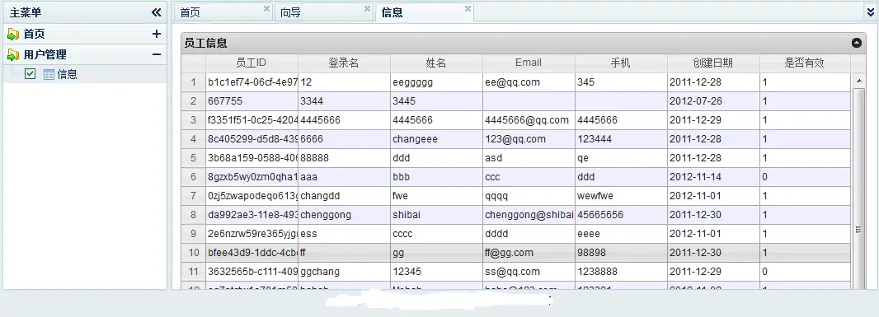Sort by Email column header
The image size is (879, 317).
pyautogui.click(x=529, y=63)
